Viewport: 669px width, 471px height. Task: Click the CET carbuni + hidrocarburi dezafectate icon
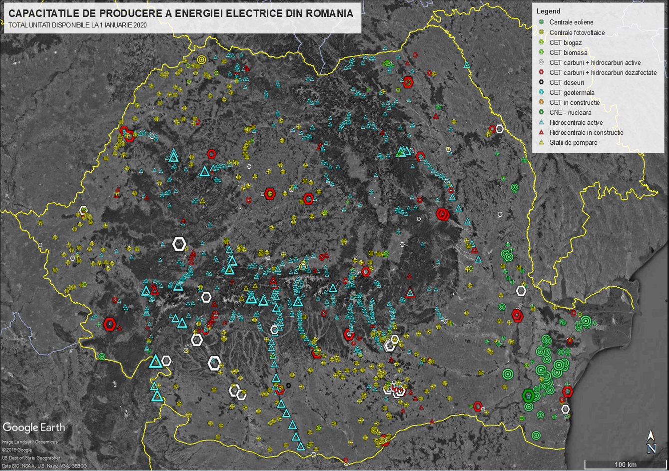(x=542, y=72)
